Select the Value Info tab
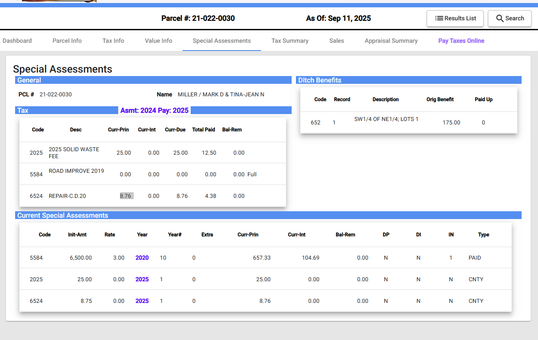538x340 pixels. coord(158,41)
